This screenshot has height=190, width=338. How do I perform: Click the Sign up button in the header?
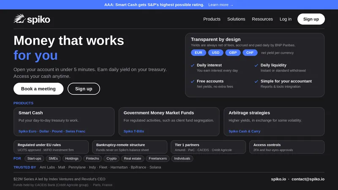[311, 19]
